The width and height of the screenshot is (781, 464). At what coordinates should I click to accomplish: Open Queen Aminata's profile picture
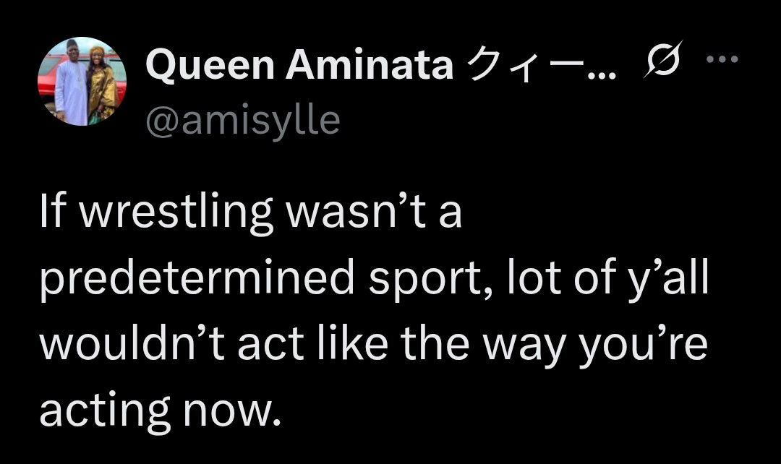point(82,82)
